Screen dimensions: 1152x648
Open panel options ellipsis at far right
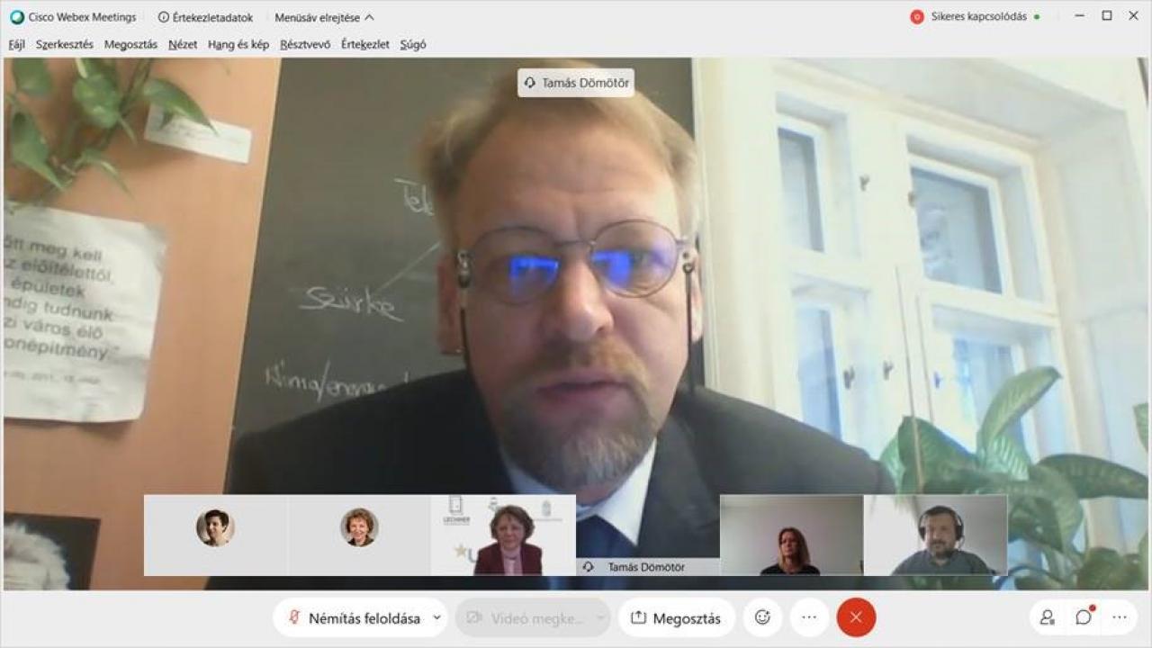(x=1120, y=617)
